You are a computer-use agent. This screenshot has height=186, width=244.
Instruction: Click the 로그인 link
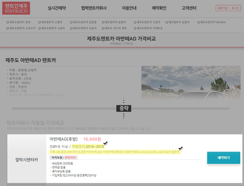(x=235, y=8)
